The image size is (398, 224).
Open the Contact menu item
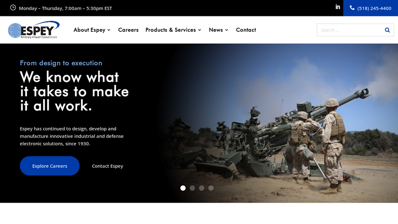click(246, 30)
